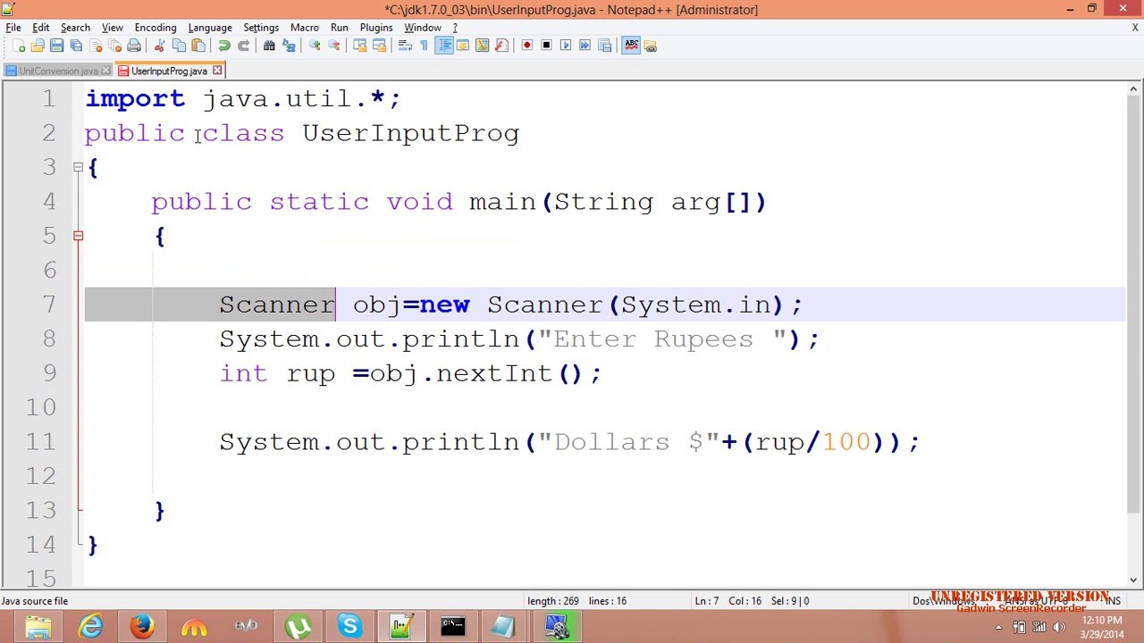The width and height of the screenshot is (1144, 643).
Task: Open the Plugins menu
Action: click(376, 28)
